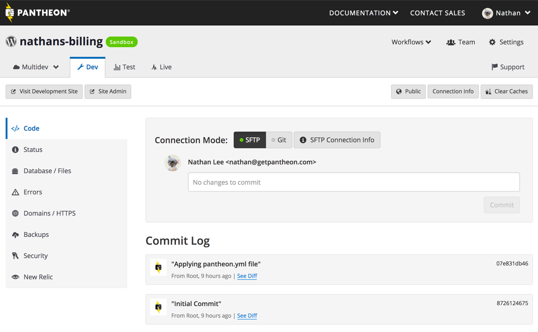The image size is (538, 332).
Task: Click the Domains globe icon in sidebar
Action: tap(15, 213)
